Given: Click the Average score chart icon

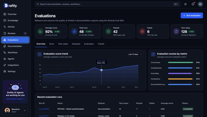Looking at the screenshot, I should [40, 31].
